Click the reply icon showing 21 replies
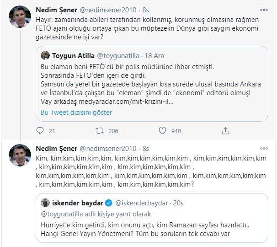 [x=40, y=131]
